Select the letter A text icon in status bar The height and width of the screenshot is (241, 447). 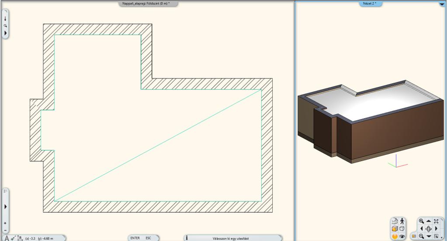6,238
